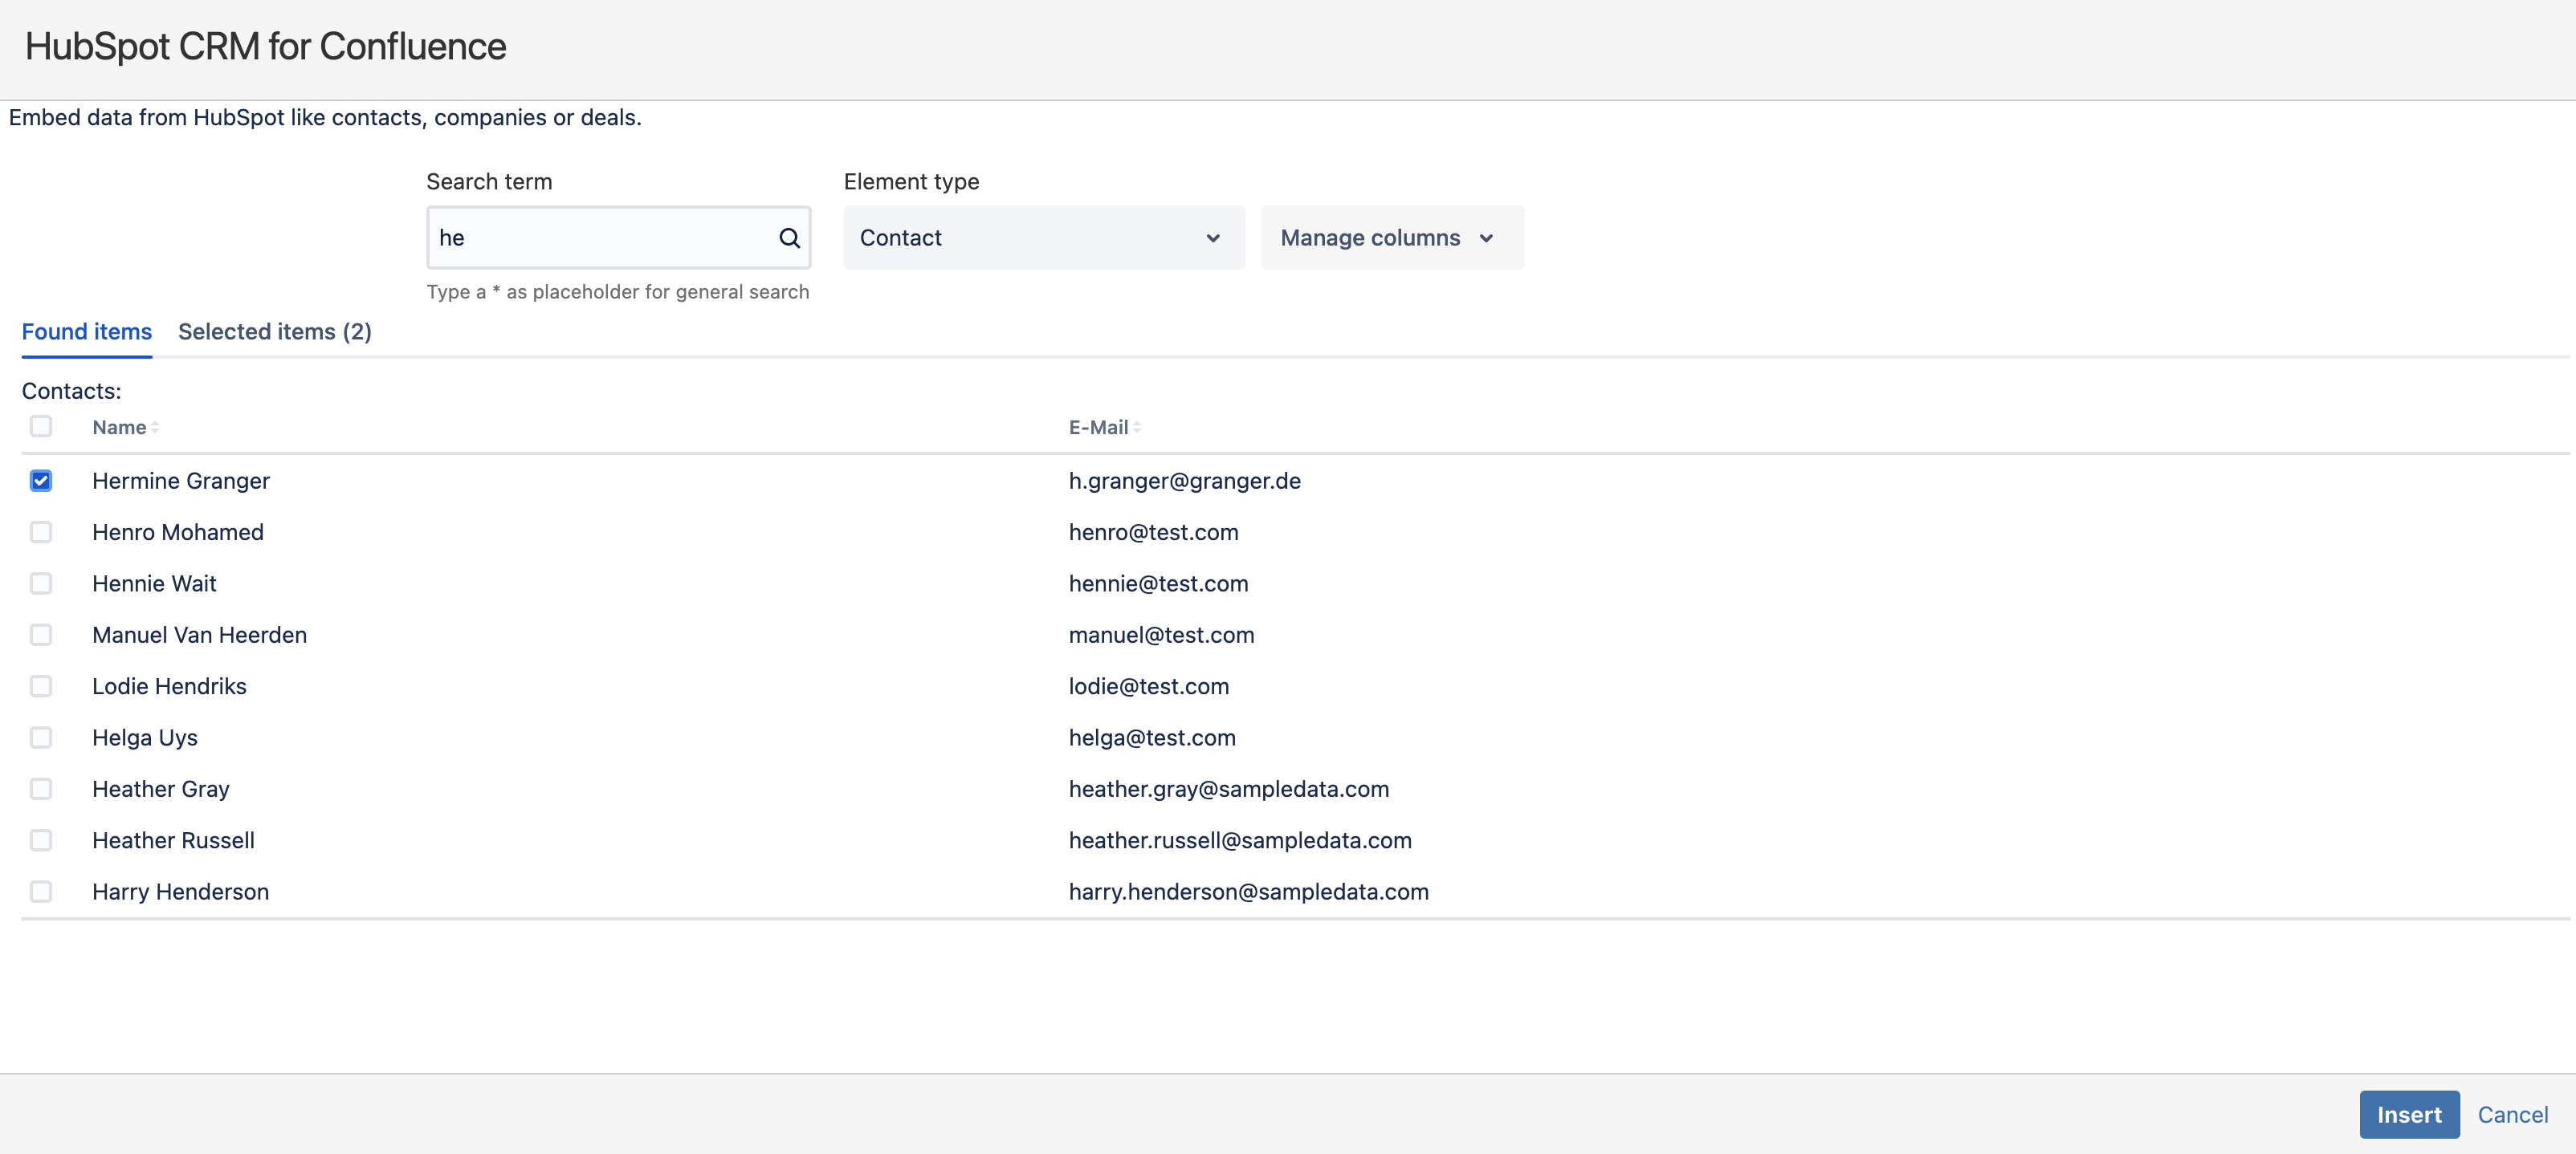Image resolution: width=2576 pixels, height=1154 pixels.
Task: Check the Henro Mohamed checkbox
Action: tap(41, 533)
